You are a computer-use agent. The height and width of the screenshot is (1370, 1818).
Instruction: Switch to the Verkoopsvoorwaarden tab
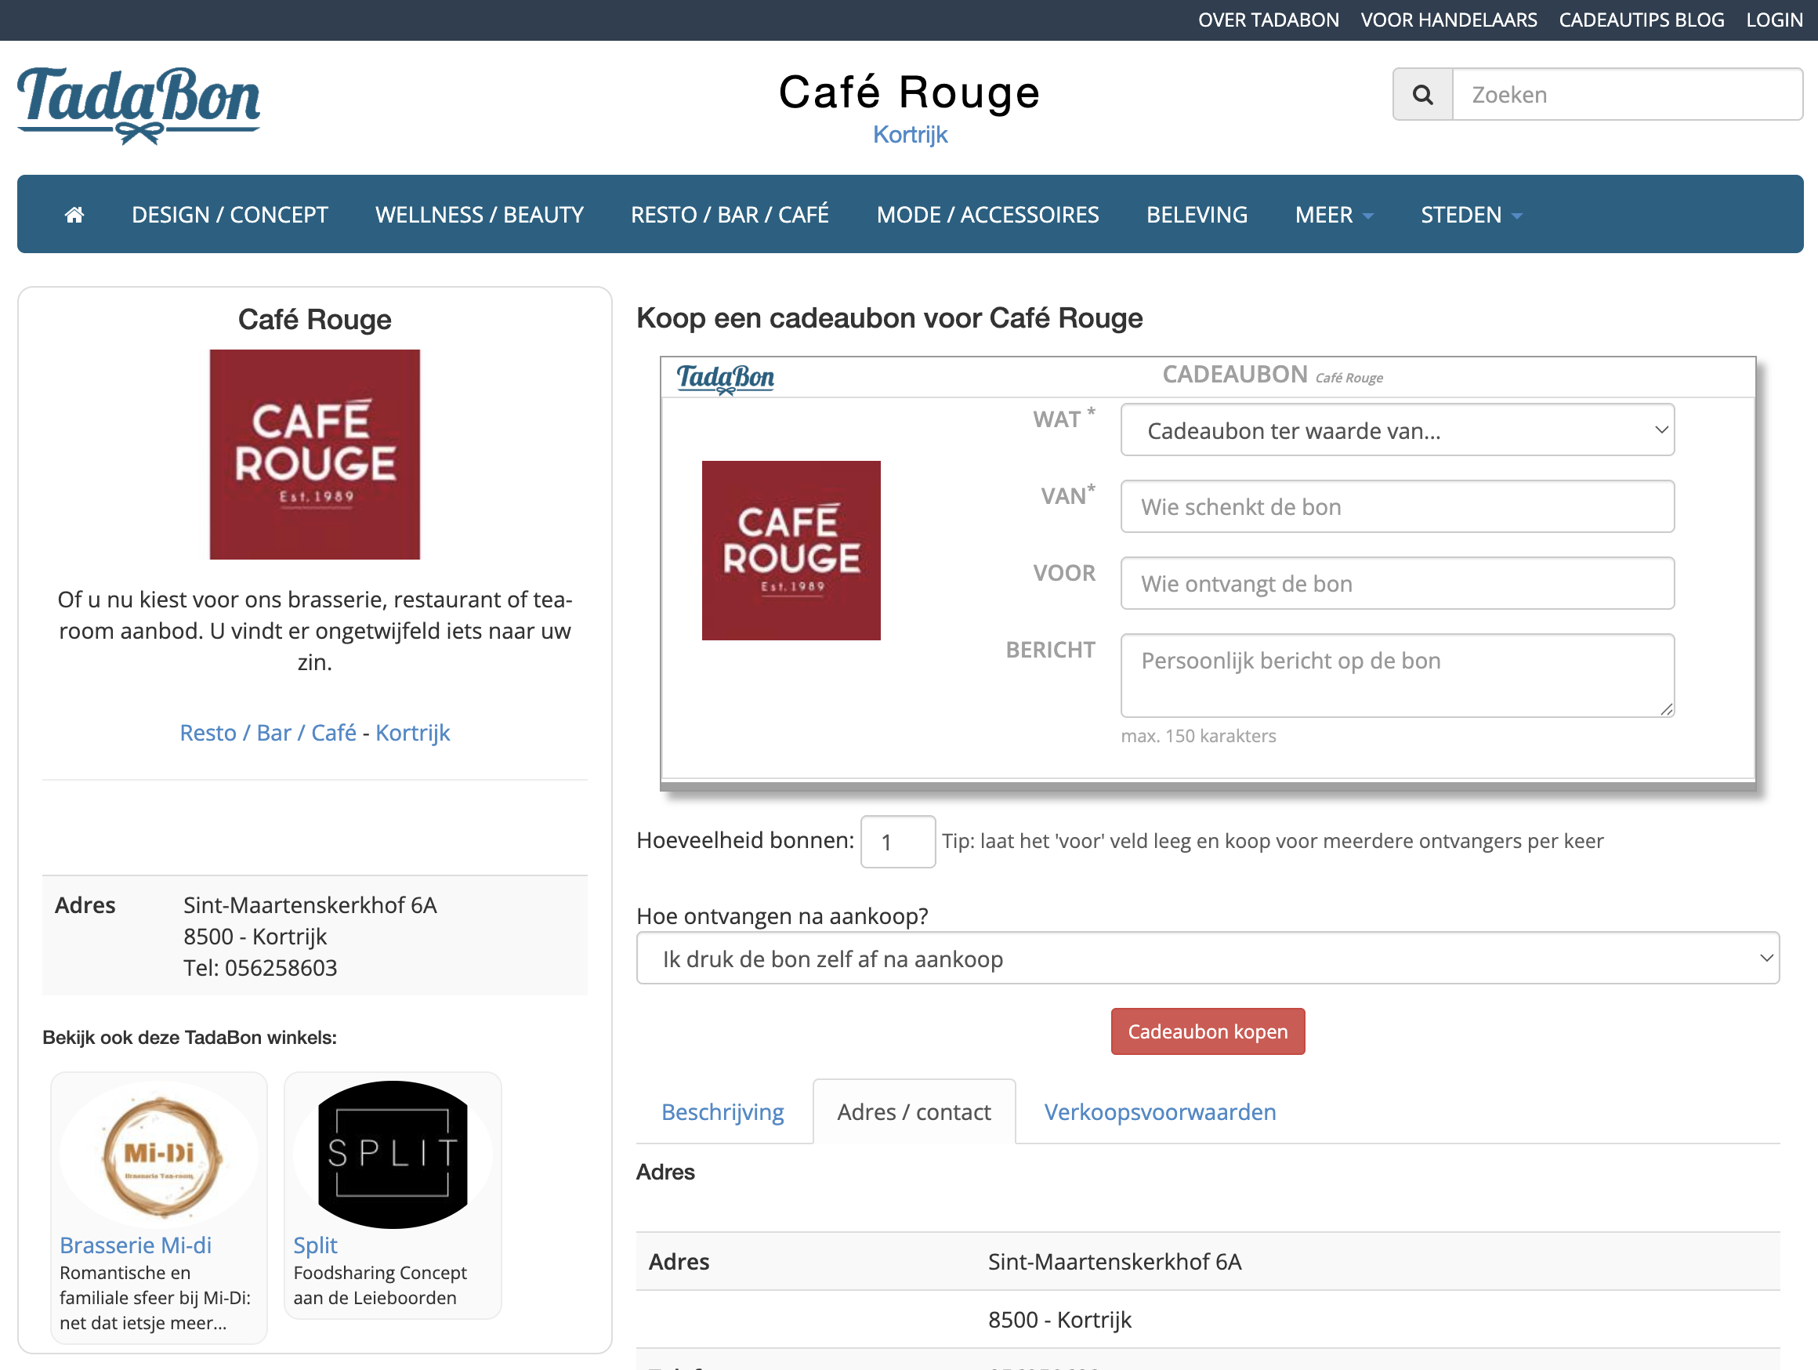pos(1159,1111)
